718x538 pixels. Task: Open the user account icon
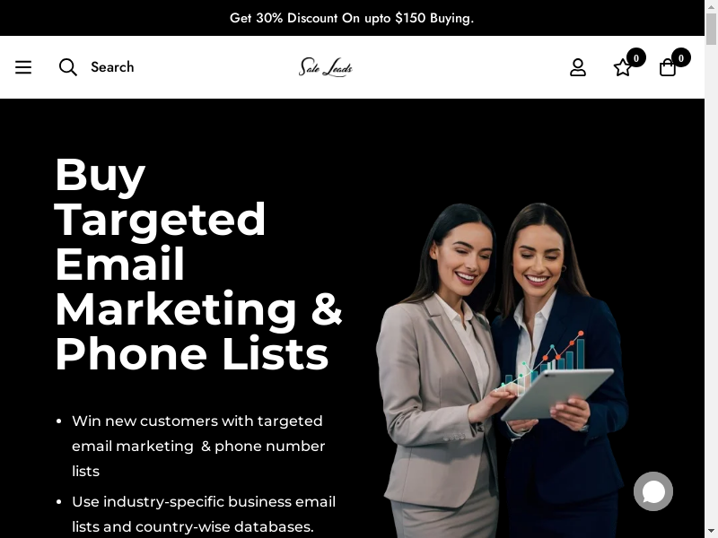[x=577, y=67]
